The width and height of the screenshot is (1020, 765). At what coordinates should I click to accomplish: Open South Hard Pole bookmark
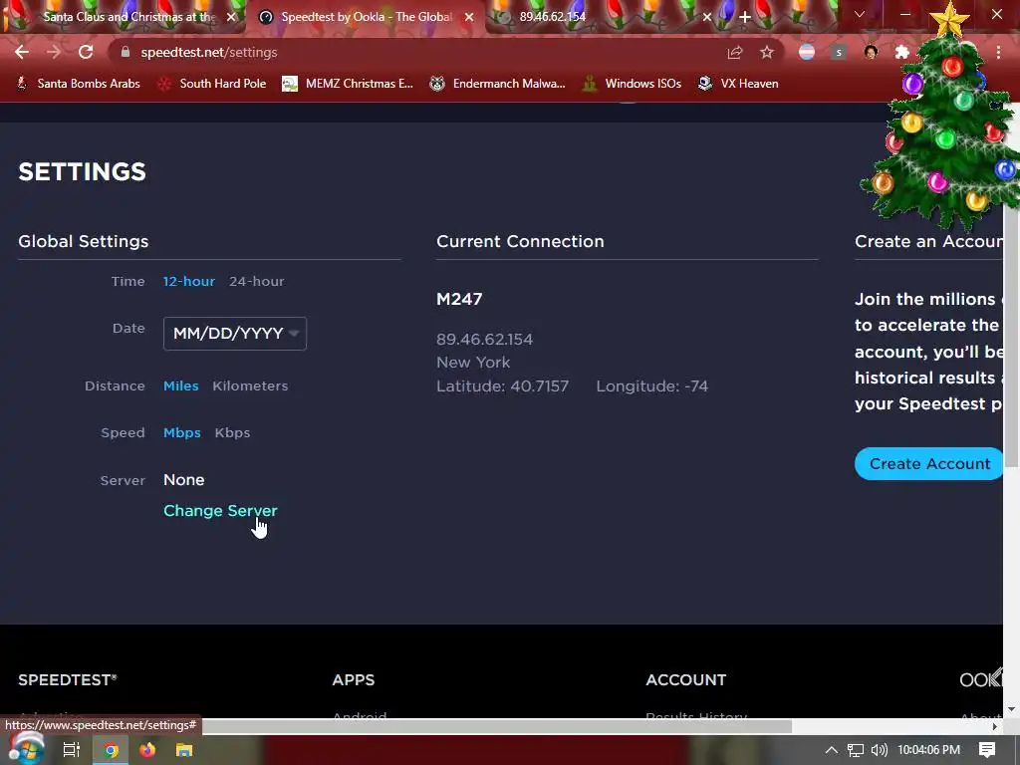pyautogui.click(x=212, y=84)
